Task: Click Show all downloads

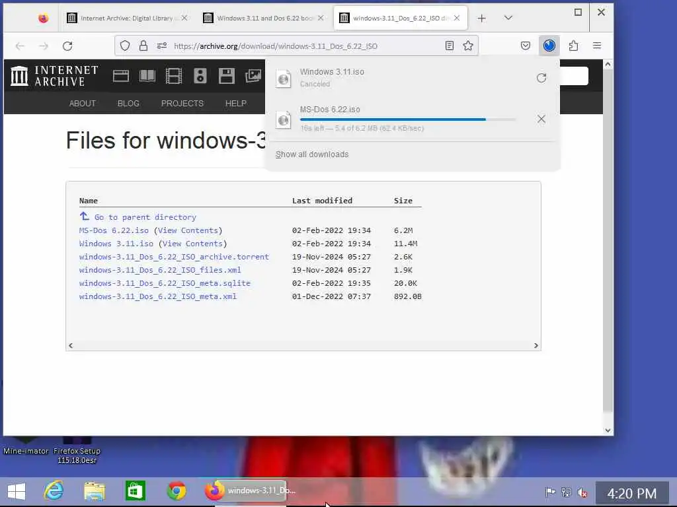Action: (312, 154)
